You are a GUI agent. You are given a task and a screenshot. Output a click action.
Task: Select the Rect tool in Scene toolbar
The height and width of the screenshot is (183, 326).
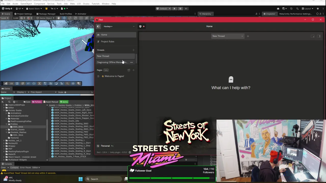[x=81, y=18]
